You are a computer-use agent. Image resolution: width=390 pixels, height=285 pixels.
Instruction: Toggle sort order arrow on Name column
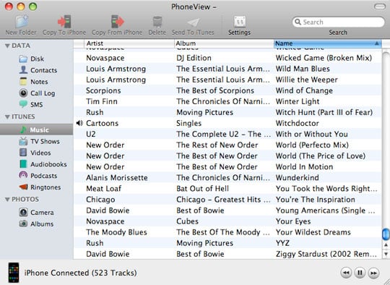pyautogui.click(x=376, y=43)
